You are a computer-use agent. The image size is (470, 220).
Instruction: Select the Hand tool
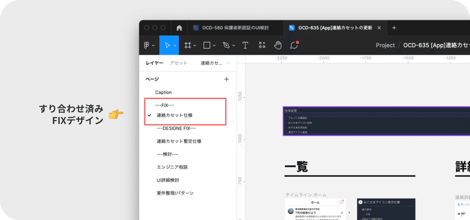click(x=278, y=45)
